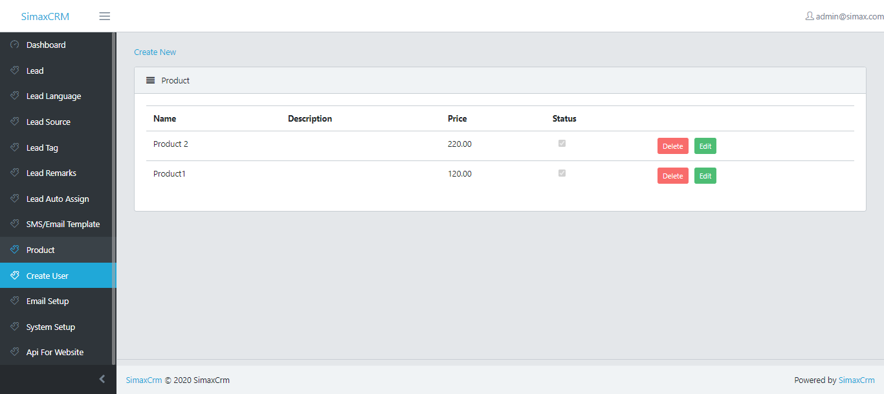Click the sidebar vertical scrollbar

(x=114, y=194)
